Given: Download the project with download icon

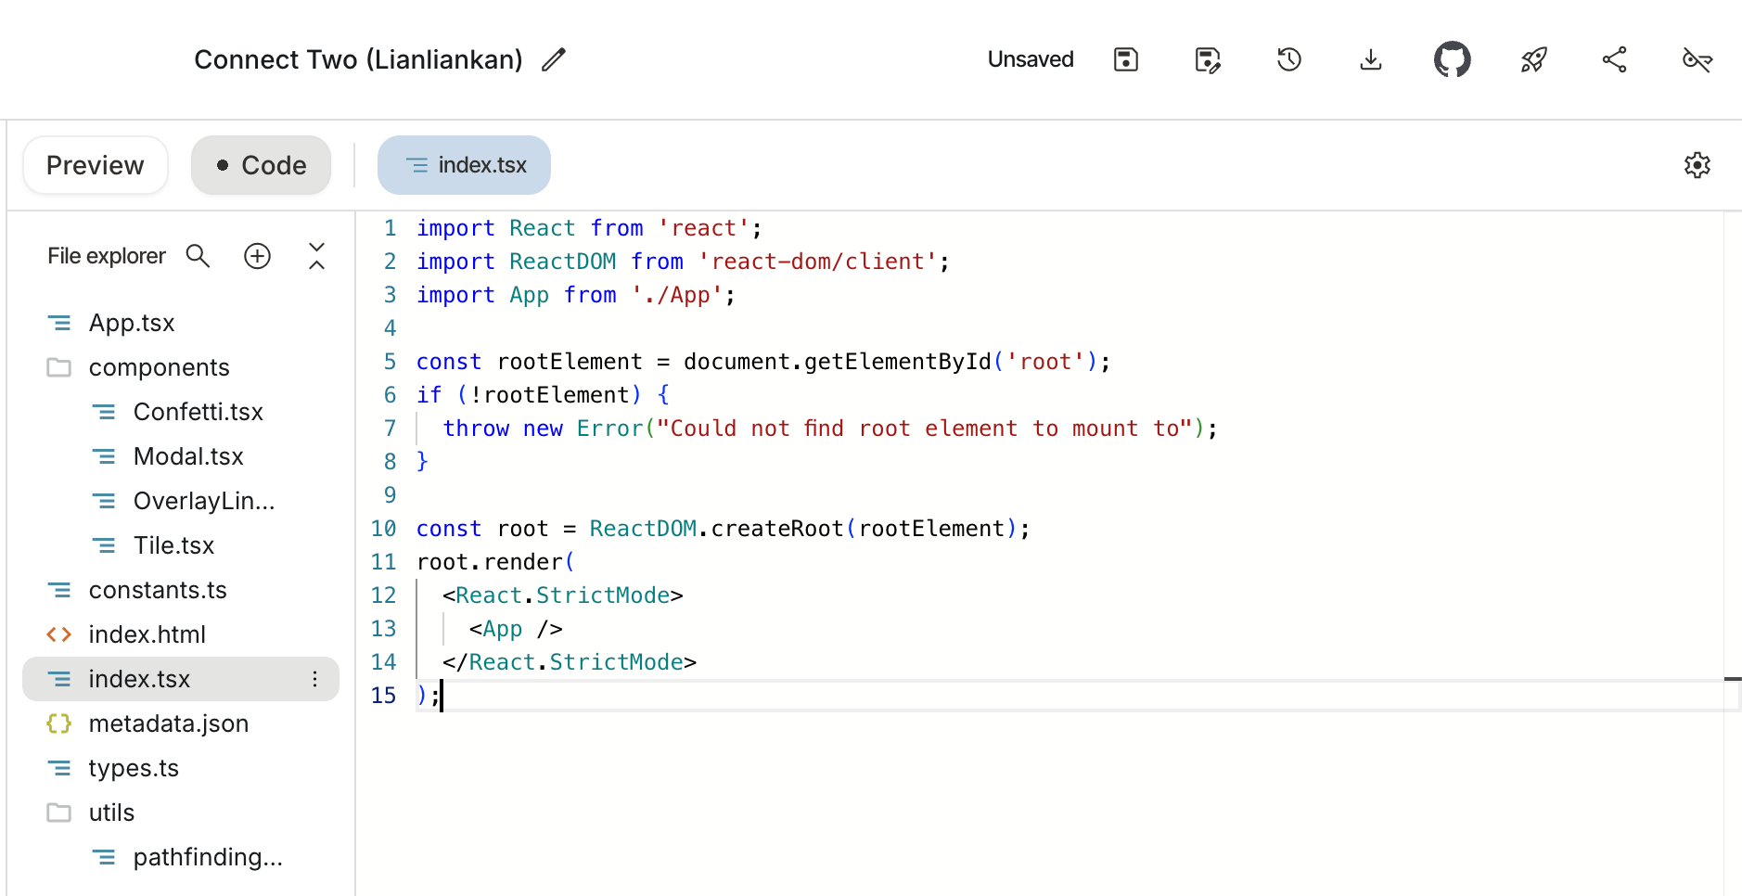Looking at the screenshot, I should click(1370, 59).
